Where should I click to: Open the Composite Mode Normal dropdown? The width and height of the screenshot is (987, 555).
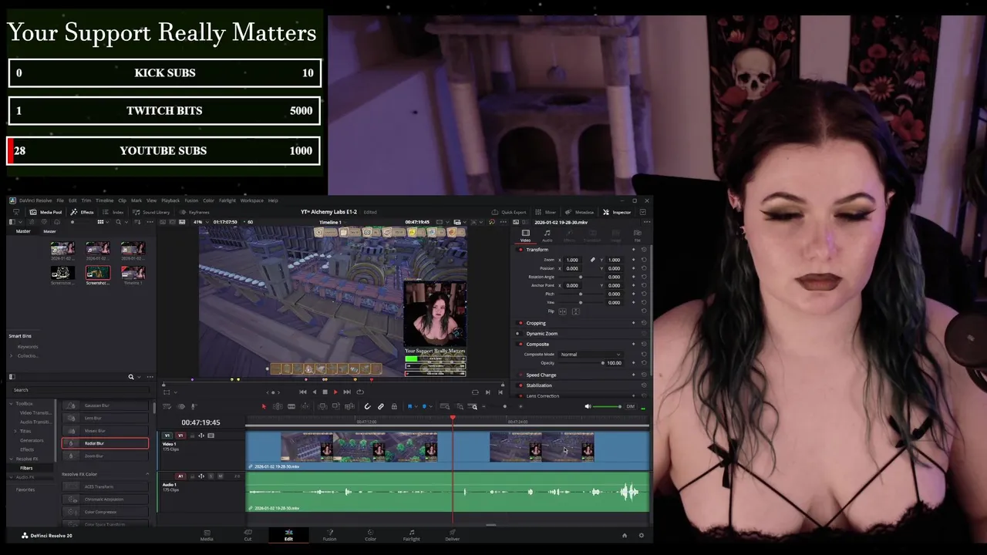point(591,355)
